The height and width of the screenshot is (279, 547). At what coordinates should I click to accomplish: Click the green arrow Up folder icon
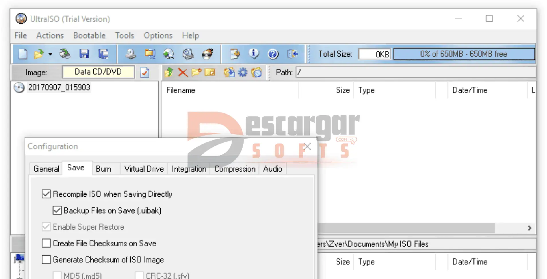pos(169,73)
